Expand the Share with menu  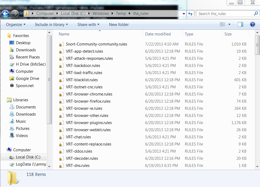[x=88, y=25]
